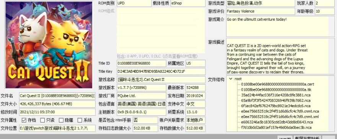Click the 游戏名称 field with Cat Quest II
Image resolution: width=337 pixels, height=139 pixels.
[161, 80]
